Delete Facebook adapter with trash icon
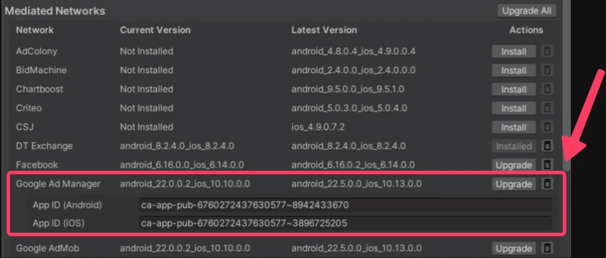606x258 pixels. [547, 165]
